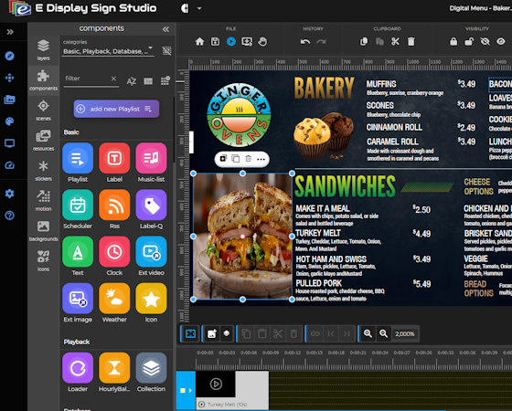Play the scene preview
This screenshot has width=512, height=411.
pos(231,42)
